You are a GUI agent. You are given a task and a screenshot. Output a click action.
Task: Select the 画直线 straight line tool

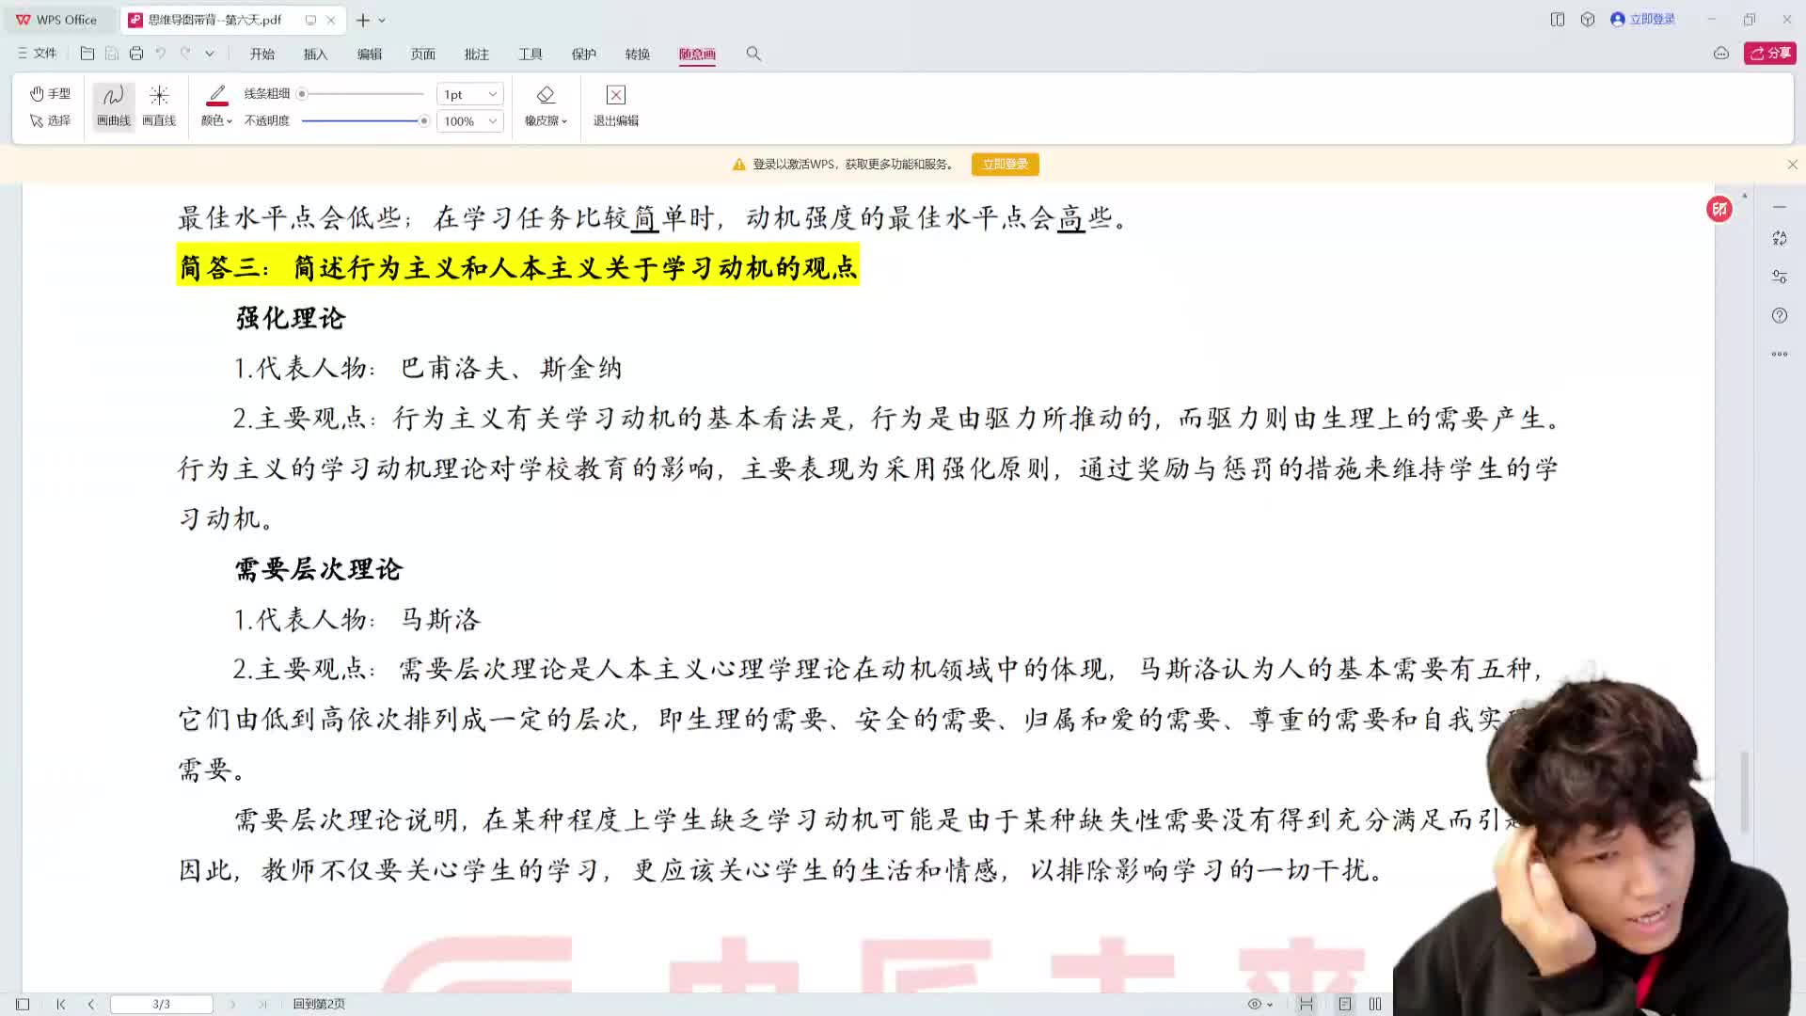[x=159, y=103]
